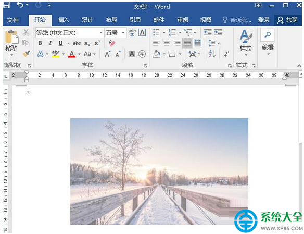This screenshot has height=234, width=304.
Task: Expand the line spacing dropdown arrow
Action: click(x=219, y=43)
